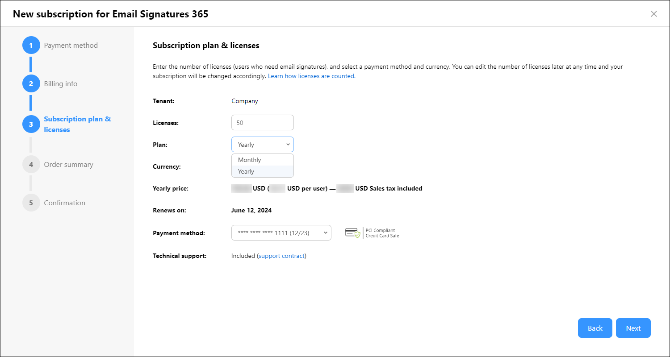Select Subscription plan & licenses step label
This screenshot has height=357, width=670.
(x=77, y=125)
